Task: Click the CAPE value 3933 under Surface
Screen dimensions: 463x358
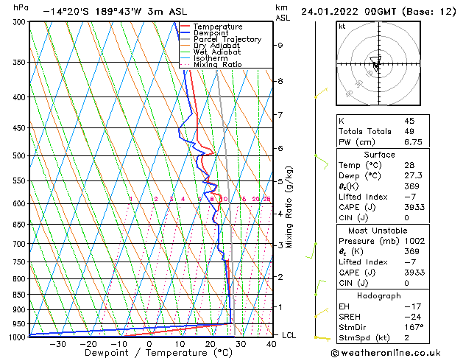Action: (x=414, y=207)
